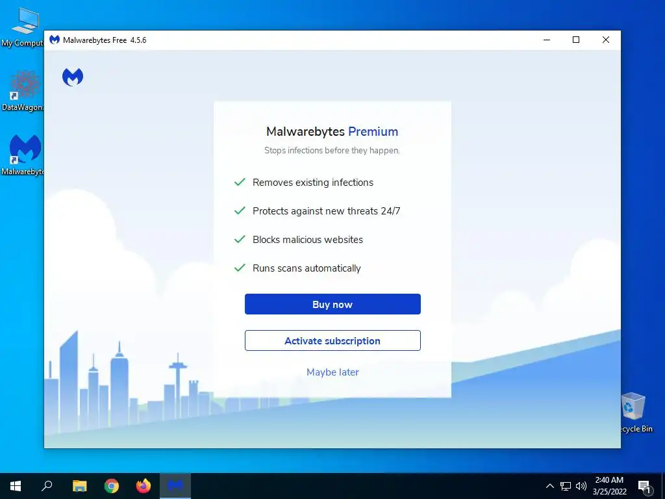Click the "Malwarebytes Premium" heading
The height and width of the screenshot is (499, 665).
[x=332, y=131]
